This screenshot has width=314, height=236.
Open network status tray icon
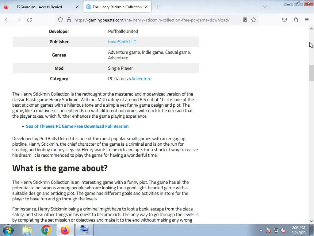point(276,230)
